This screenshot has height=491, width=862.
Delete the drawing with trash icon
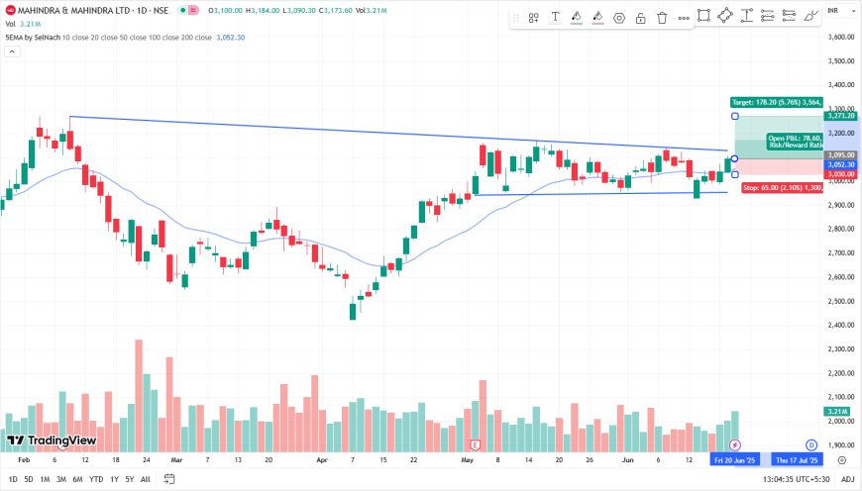tap(662, 18)
